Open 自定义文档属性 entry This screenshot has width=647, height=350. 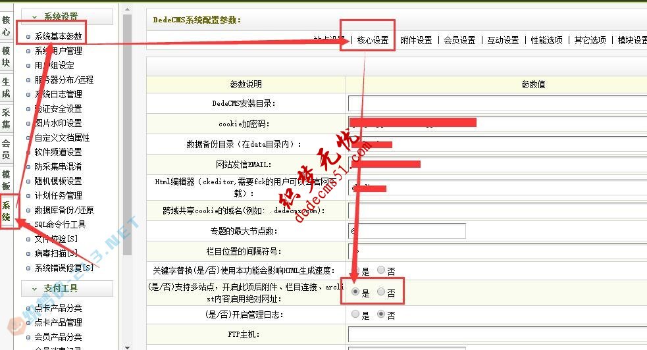[62, 137]
